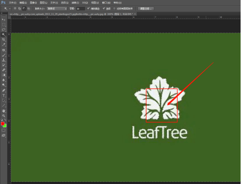Open the 文件 (File) menu
241x184 pixels.
[x=13, y=3]
